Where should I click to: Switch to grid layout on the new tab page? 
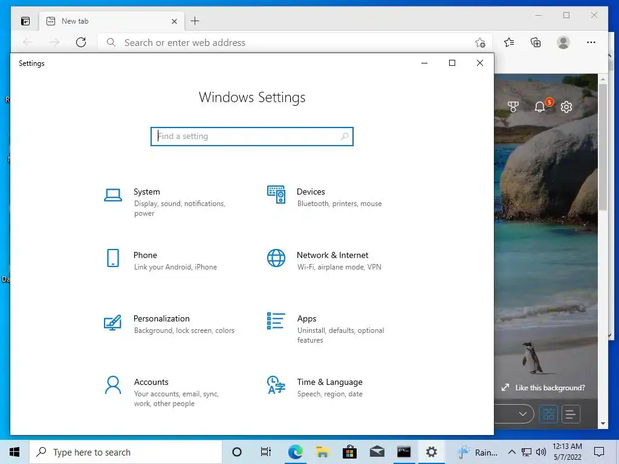(548, 414)
